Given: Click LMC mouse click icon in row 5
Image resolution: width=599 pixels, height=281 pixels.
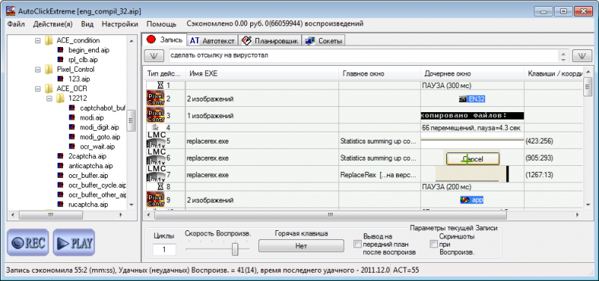Looking at the screenshot, I should pyautogui.click(x=156, y=140).
